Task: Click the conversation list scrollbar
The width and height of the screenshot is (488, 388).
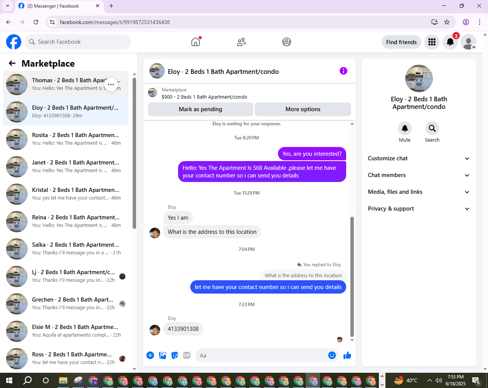Action: click(x=134, y=153)
